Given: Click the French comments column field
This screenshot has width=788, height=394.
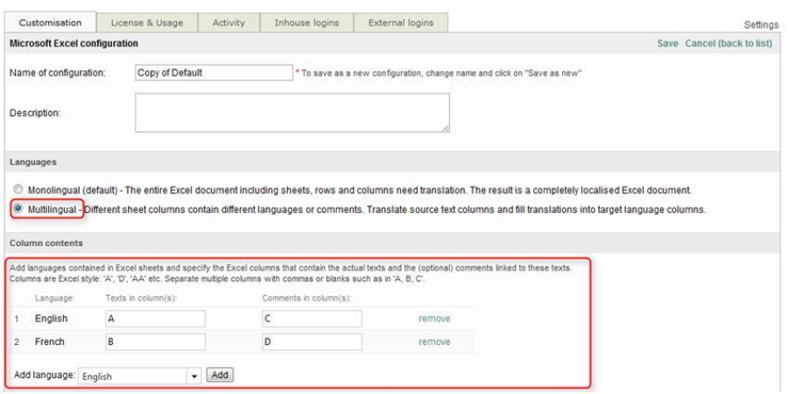Looking at the screenshot, I should pyautogui.click(x=311, y=341).
